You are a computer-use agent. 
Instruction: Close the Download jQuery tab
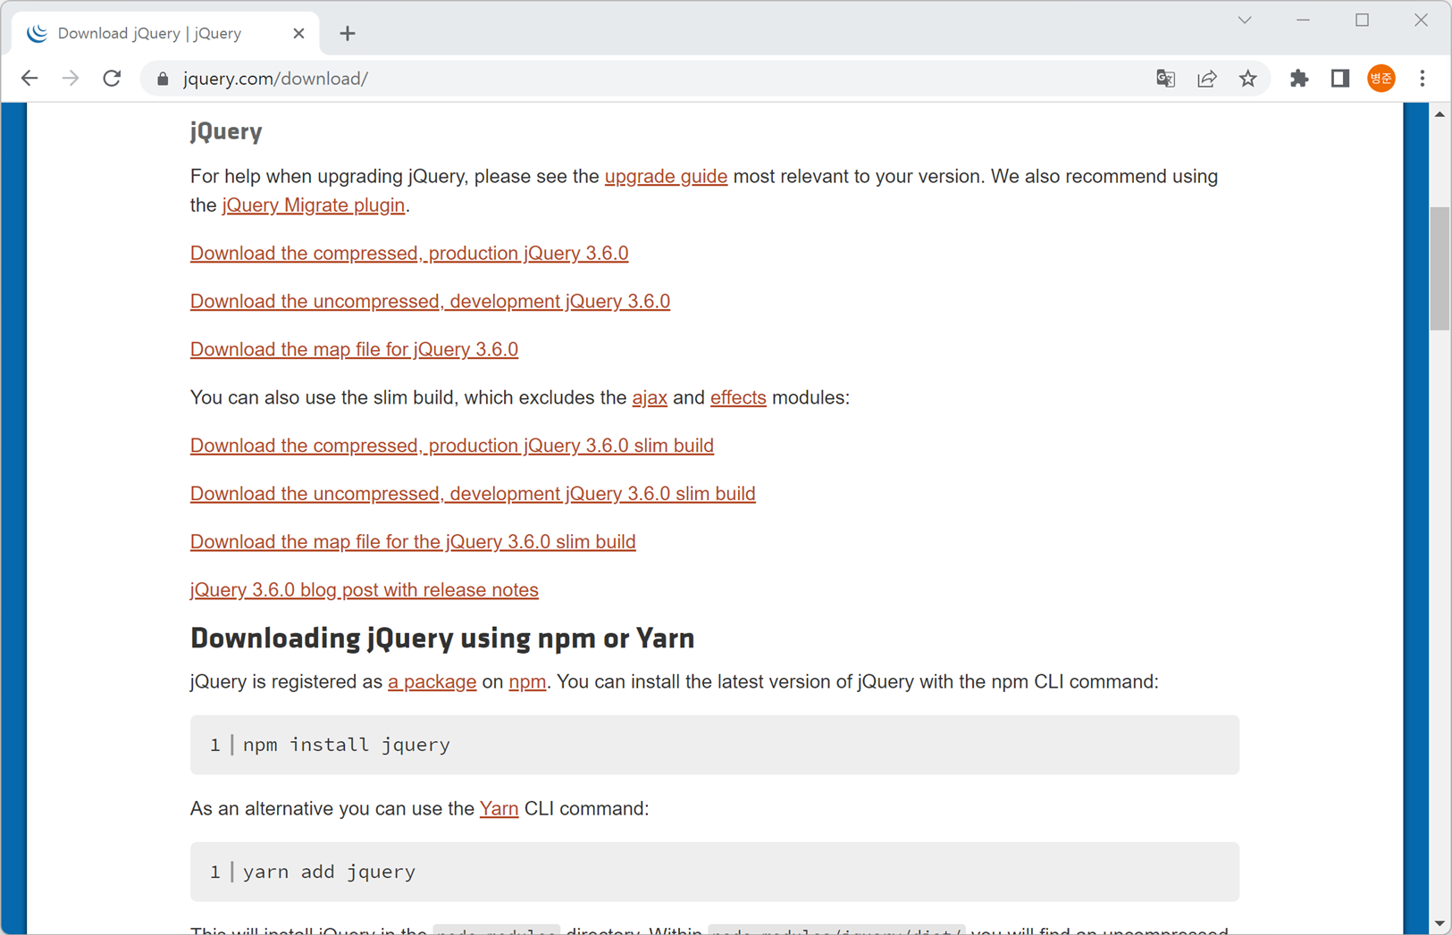[x=298, y=33]
